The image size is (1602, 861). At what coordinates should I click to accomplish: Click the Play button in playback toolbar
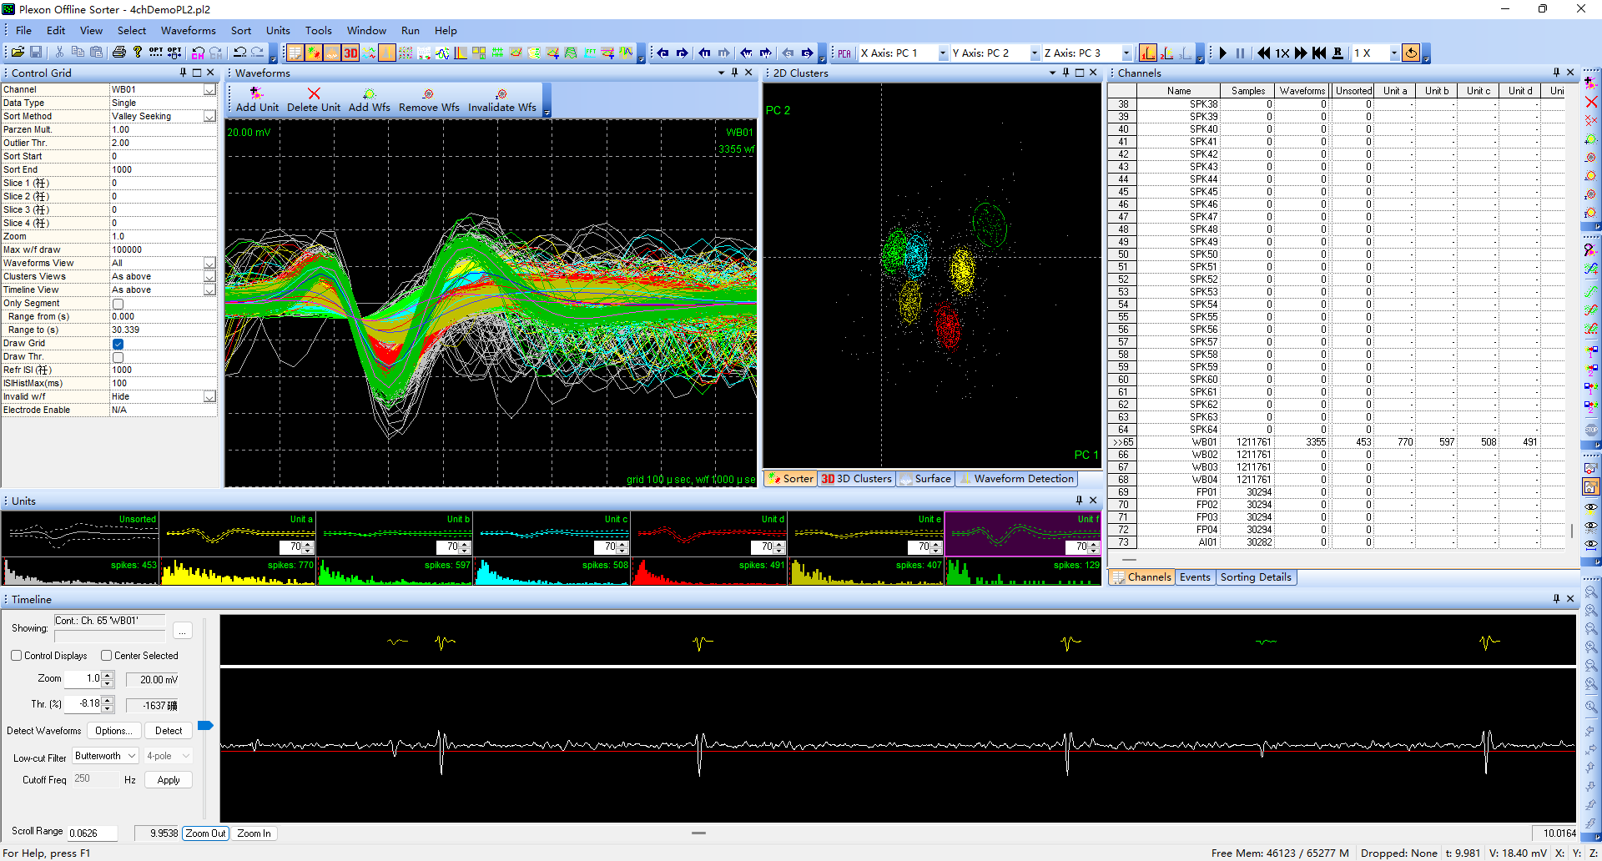1222,53
